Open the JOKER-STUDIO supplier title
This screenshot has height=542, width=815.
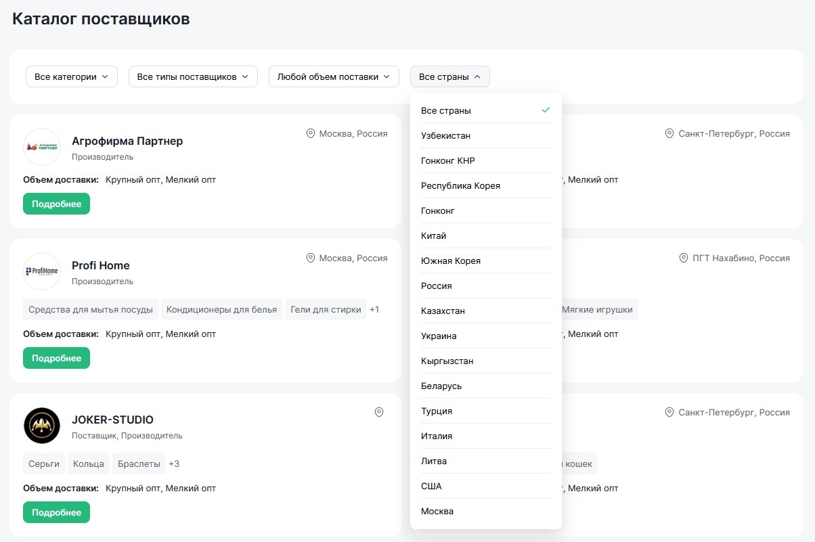(x=112, y=420)
